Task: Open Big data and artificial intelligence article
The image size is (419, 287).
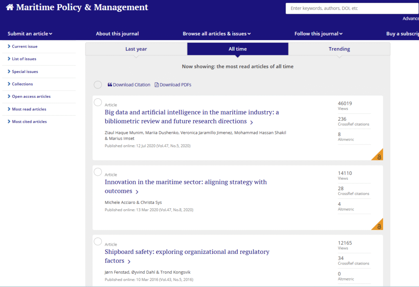Action: [191, 117]
